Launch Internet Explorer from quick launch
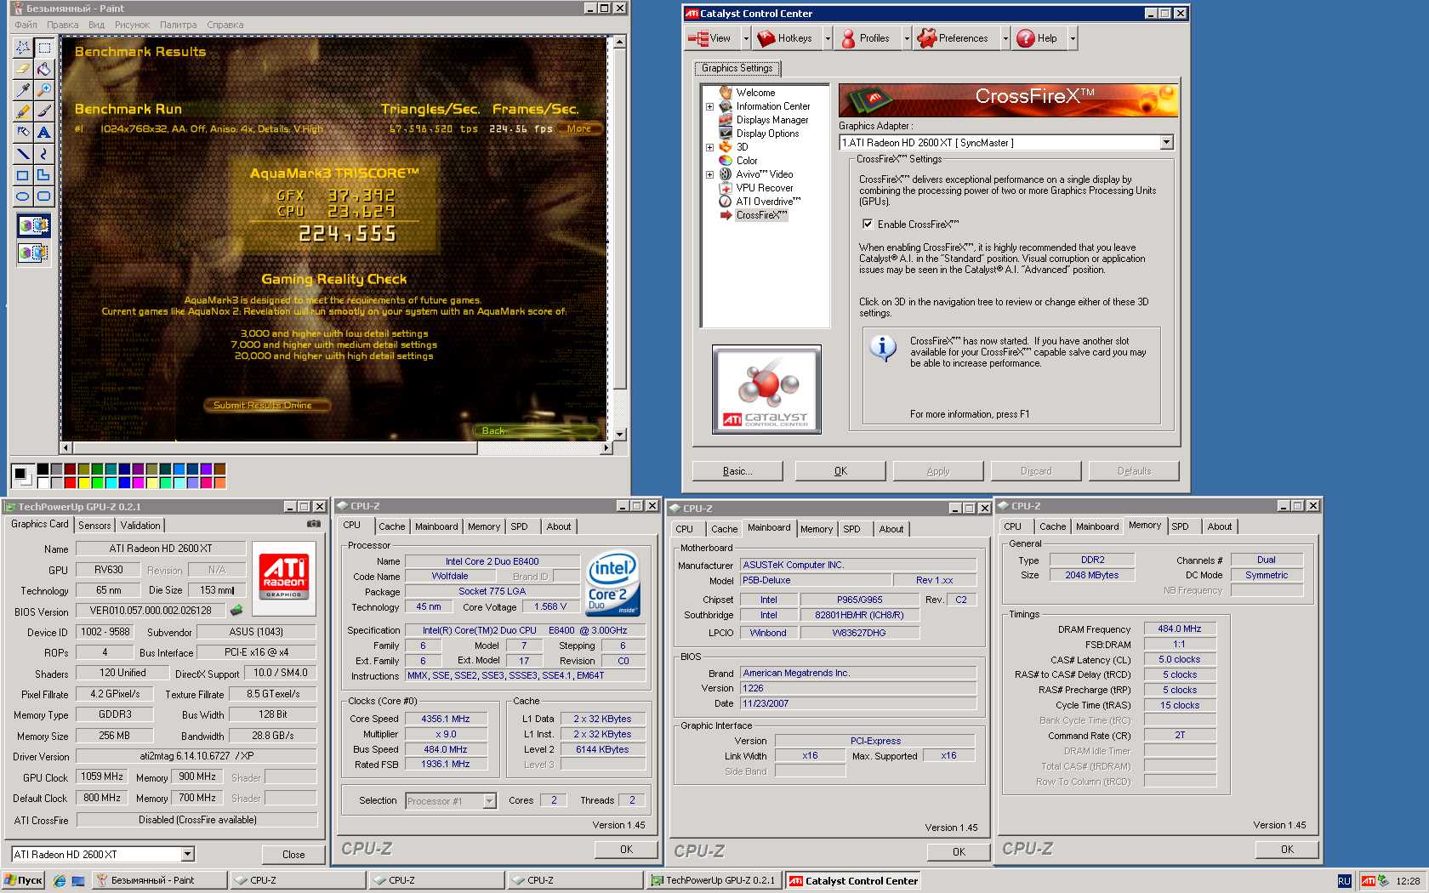Image resolution: width=1429 pixels, height=893 pixels. pos(59,881)
